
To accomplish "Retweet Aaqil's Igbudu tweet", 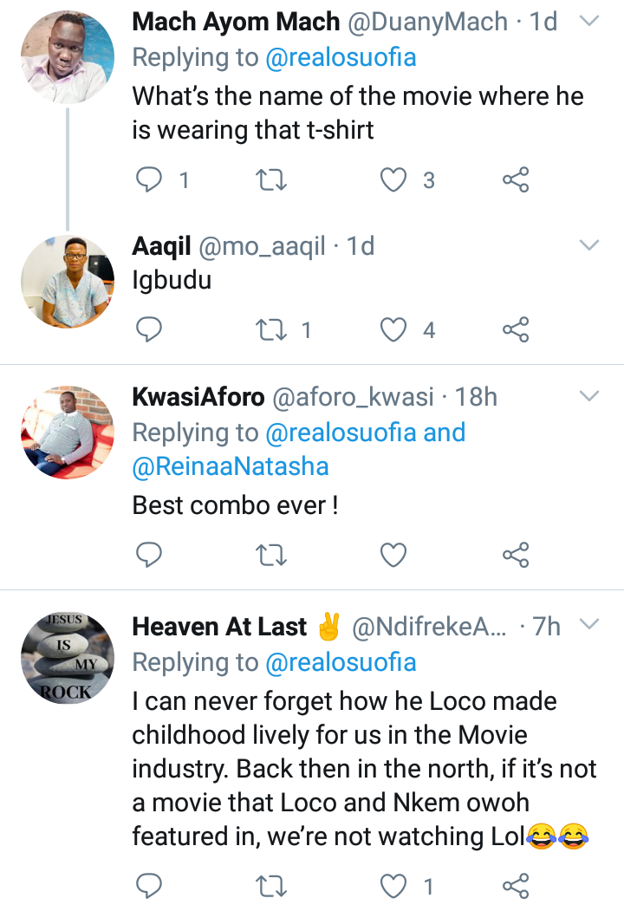I will pyautogui.click(x=271, y=329).
